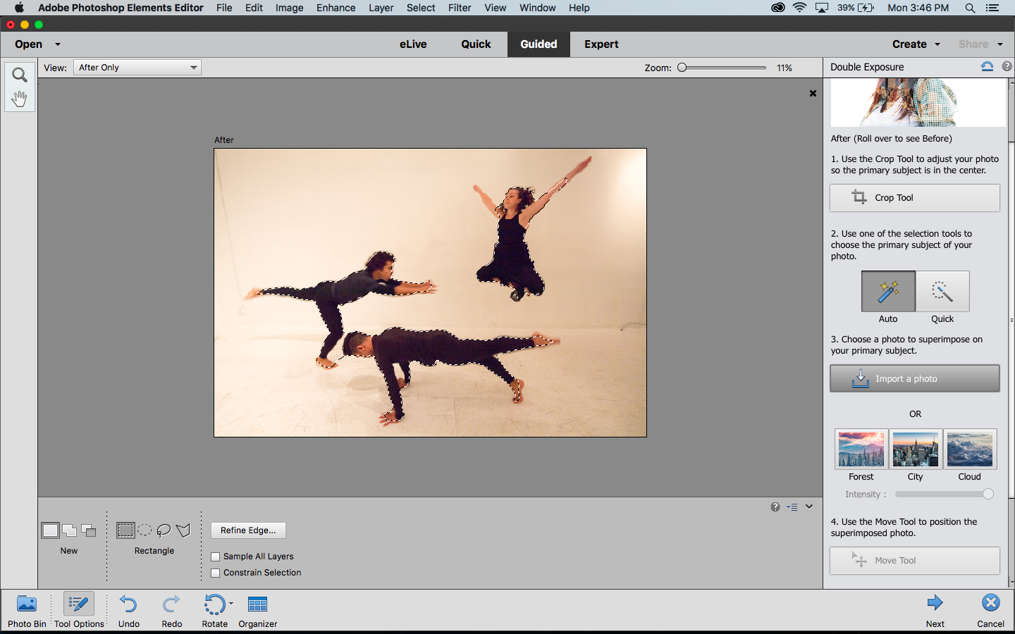Enable Constrain Selection checkbox
This screenshot has width=1015, height=634.
click(216, 573)
